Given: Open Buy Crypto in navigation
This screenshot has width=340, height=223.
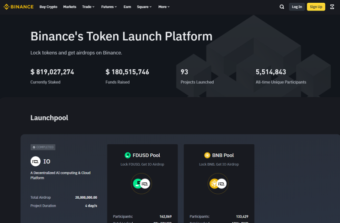Looking at the screenshot, I should 49,7.
